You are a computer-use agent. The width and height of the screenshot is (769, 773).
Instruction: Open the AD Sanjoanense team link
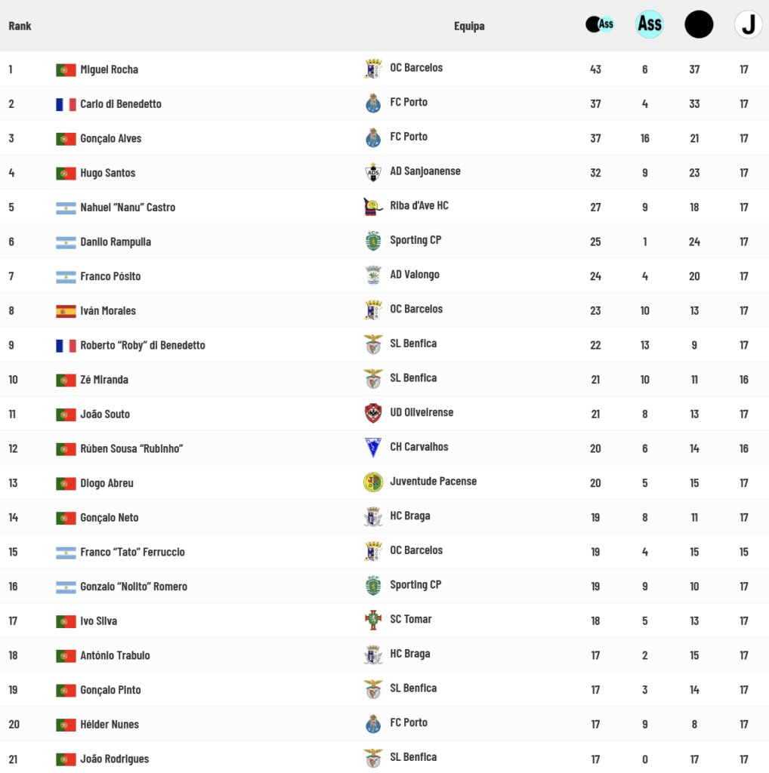(x=425, y=171)
